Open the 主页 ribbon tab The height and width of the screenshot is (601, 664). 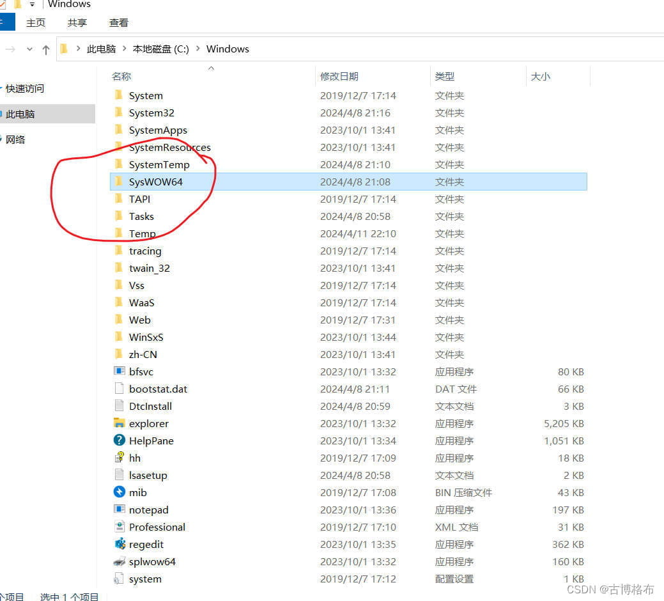point(36,23)
